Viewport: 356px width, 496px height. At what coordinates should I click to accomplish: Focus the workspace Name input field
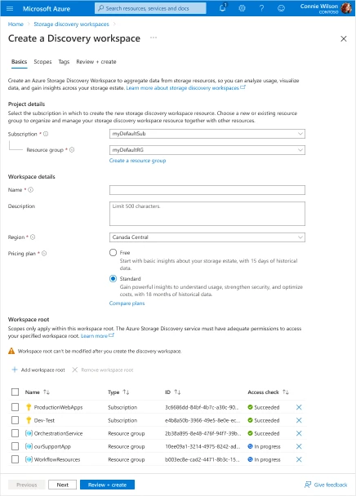pos(207,190)
